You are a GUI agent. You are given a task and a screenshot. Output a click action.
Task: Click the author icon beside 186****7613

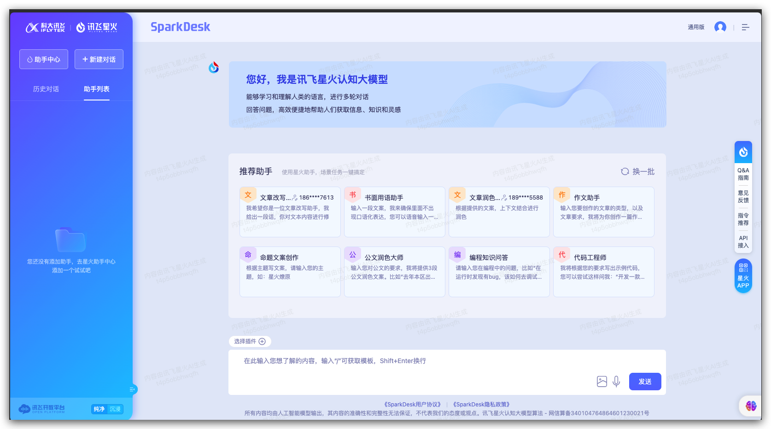point(295,198)
